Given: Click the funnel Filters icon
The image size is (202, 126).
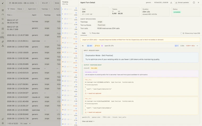Looking at the screenshot, I should pos(9,9).
